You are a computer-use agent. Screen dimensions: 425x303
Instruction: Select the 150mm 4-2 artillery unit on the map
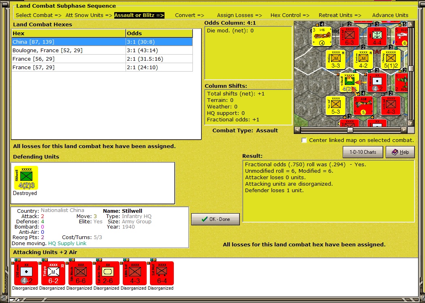pyautogui.click(x=377, y=83)
